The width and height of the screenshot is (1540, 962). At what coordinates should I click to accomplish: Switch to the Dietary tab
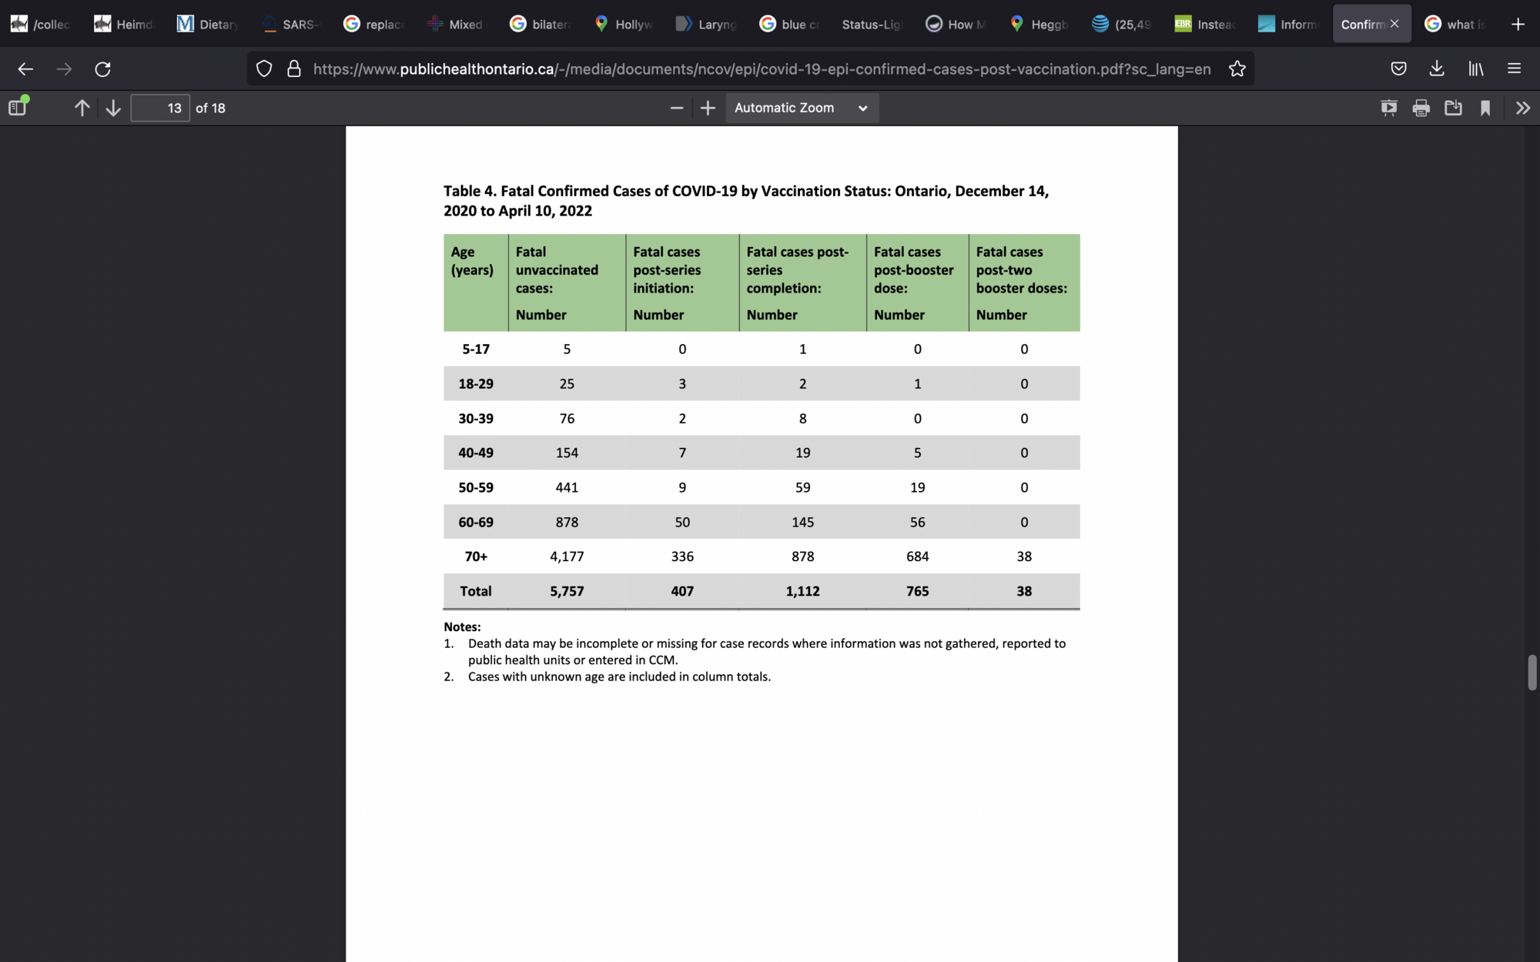[x=208, y=24]
